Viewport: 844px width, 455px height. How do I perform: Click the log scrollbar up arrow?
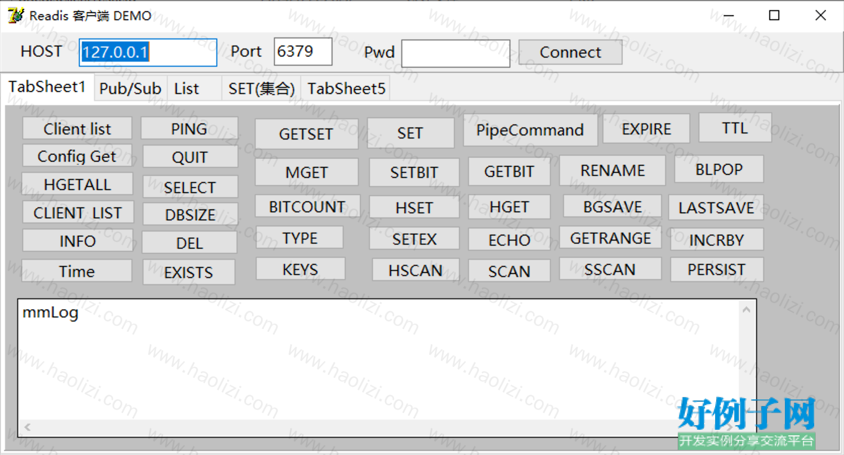pos(746,309)
